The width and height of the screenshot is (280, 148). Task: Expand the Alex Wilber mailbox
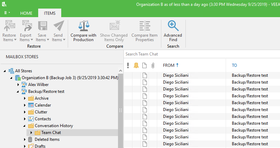pos(18,85)
